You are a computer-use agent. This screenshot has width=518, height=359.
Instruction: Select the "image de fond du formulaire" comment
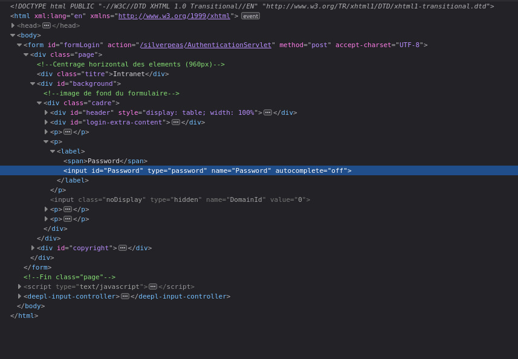point(111,94)
